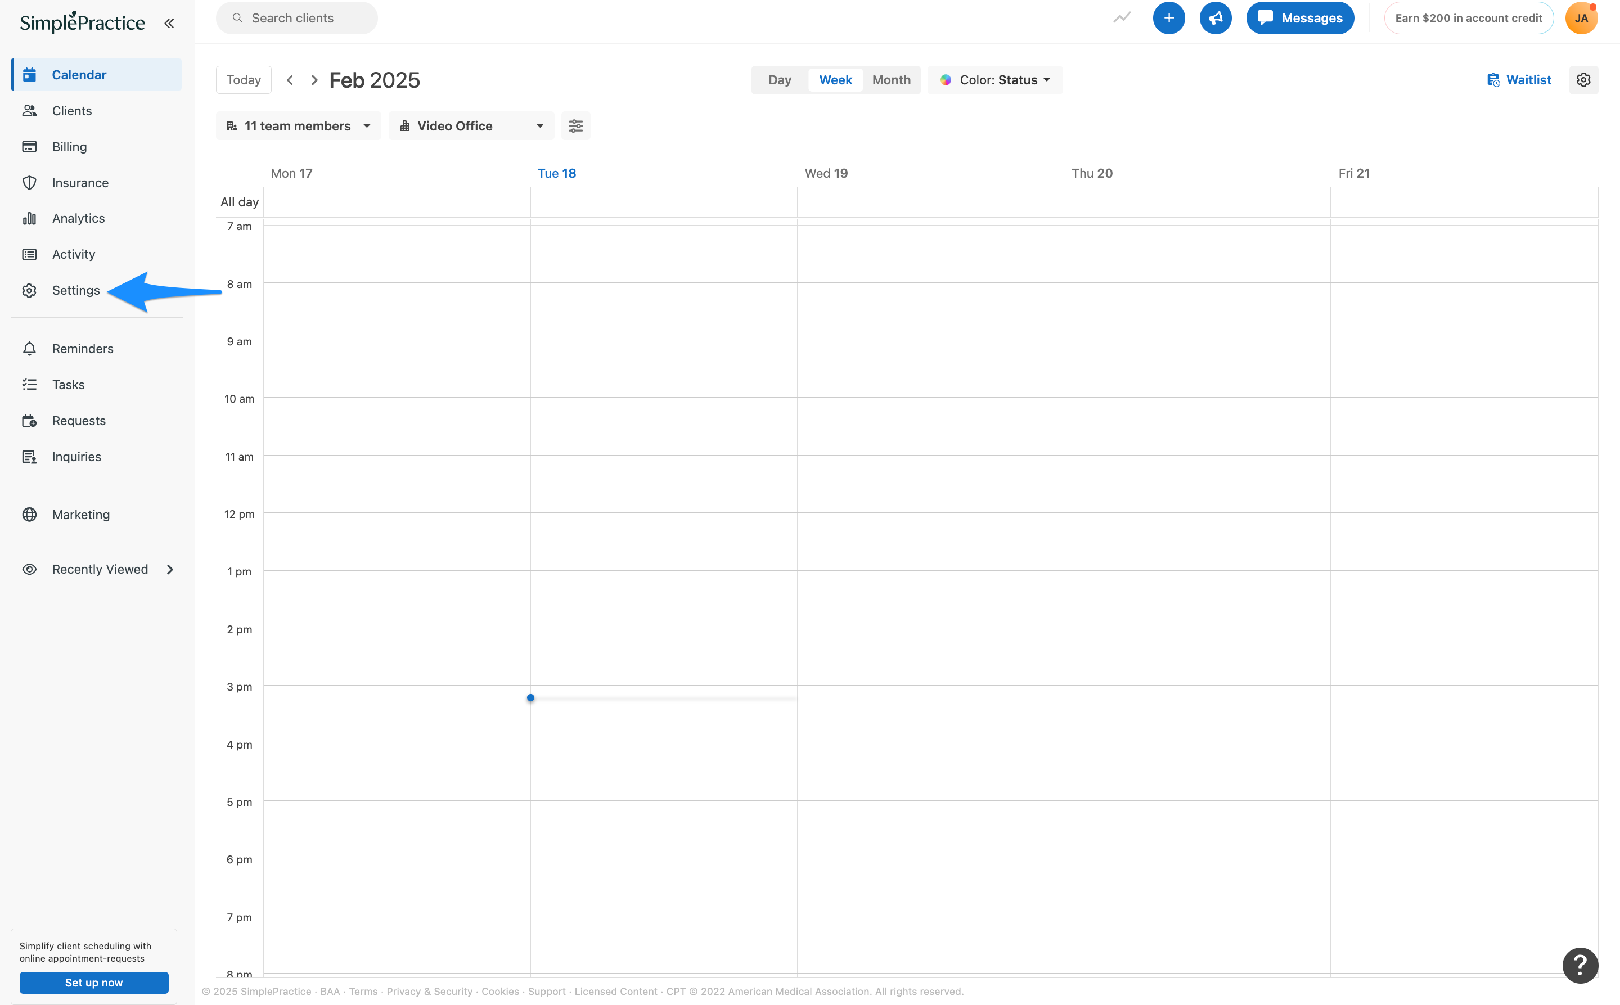This screenshot has width=1620, height=1005.
Task: Open the 11 team members dropdown
Action: point(299,125)
